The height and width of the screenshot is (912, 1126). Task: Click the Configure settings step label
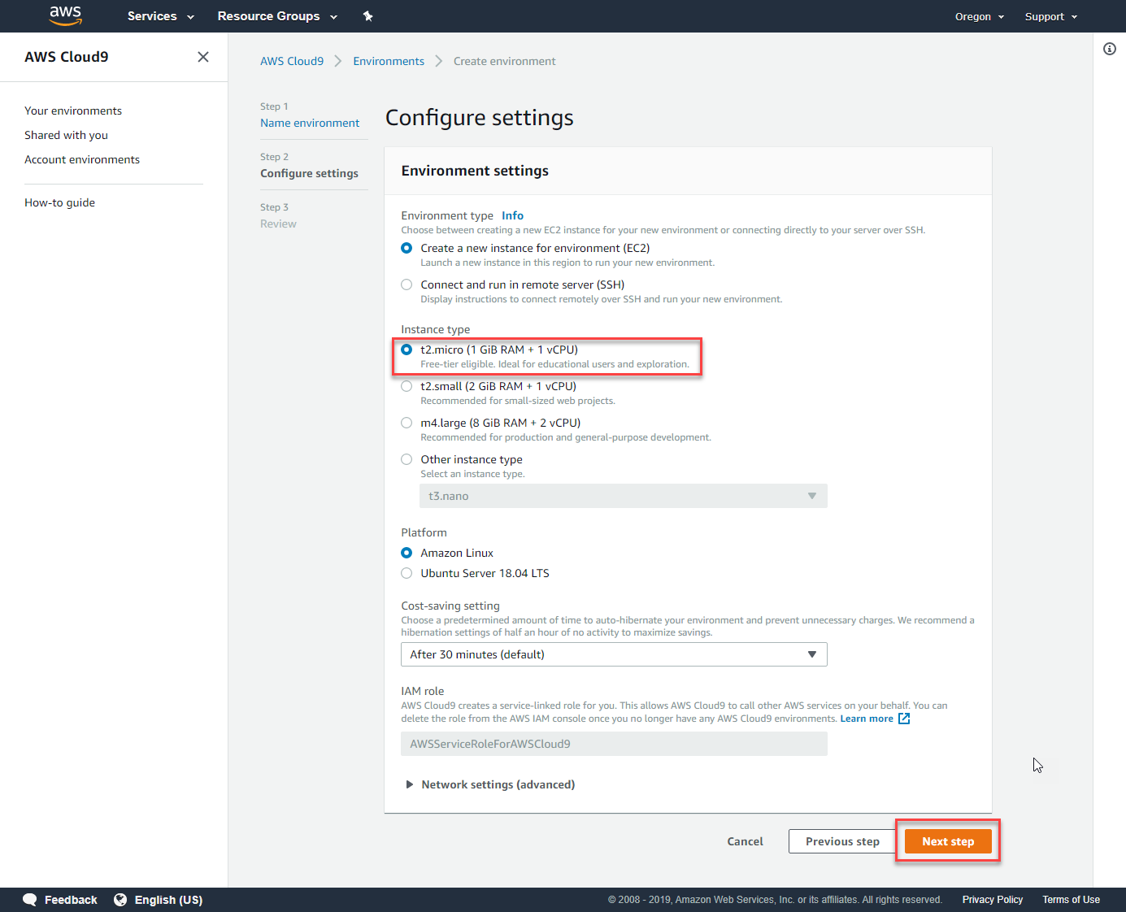(309, 173)
